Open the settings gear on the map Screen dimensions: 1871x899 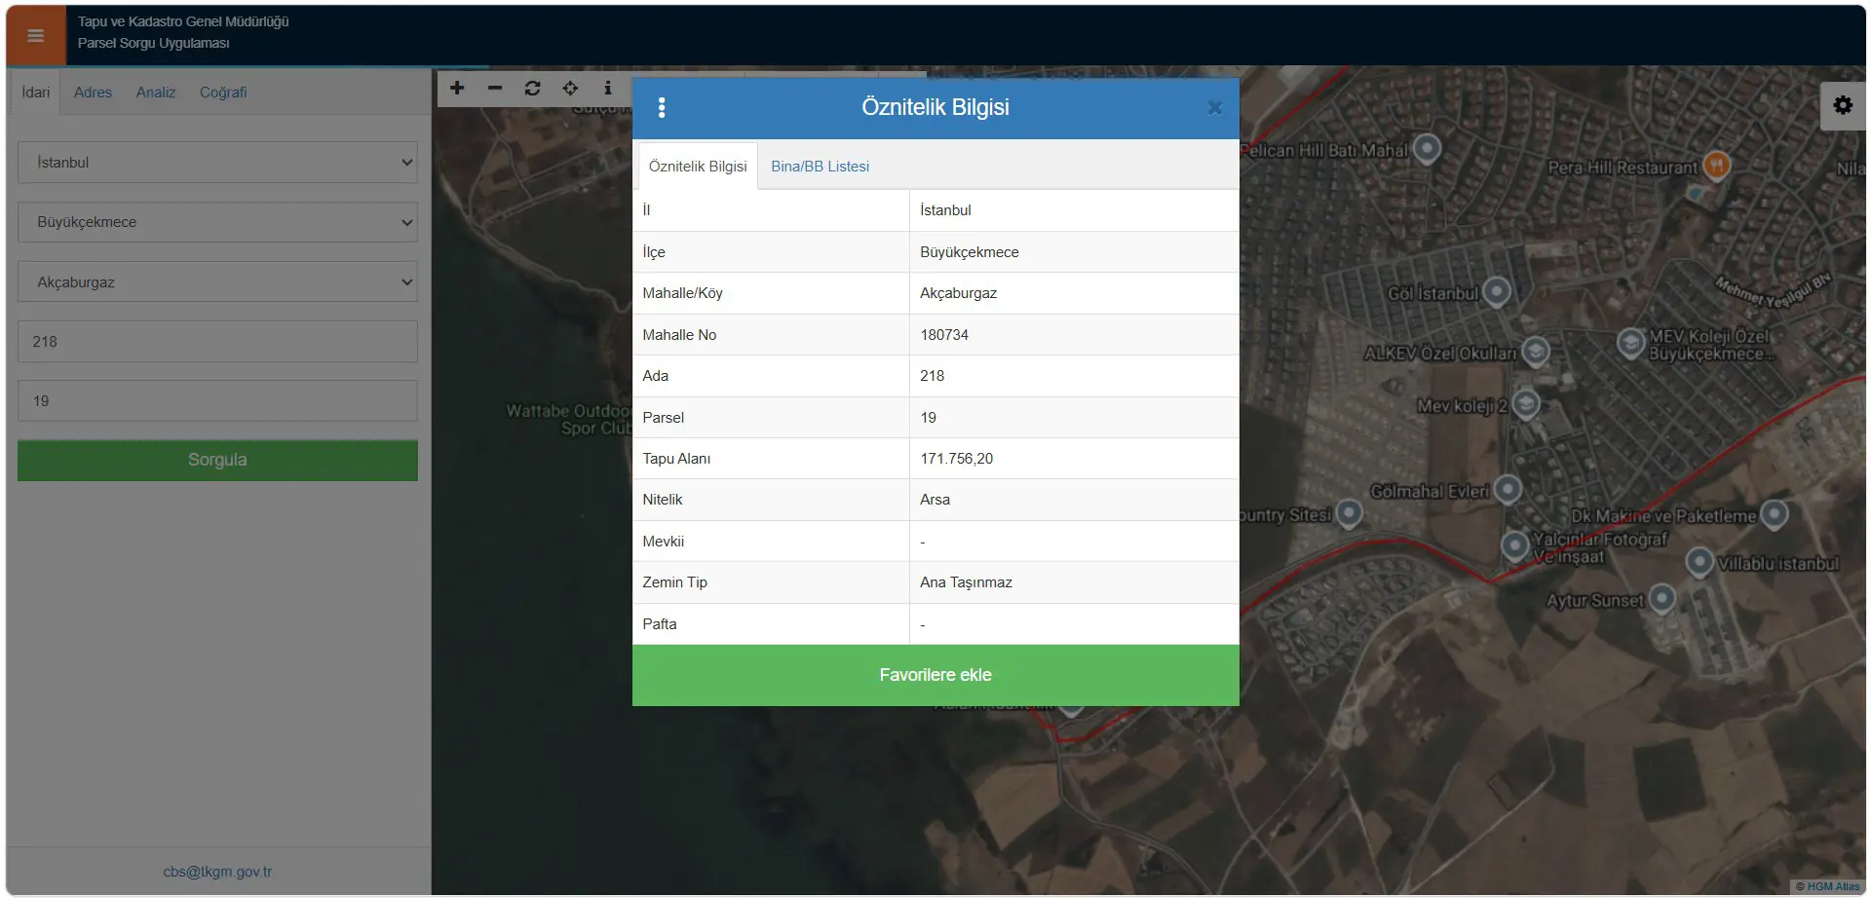1843,105
